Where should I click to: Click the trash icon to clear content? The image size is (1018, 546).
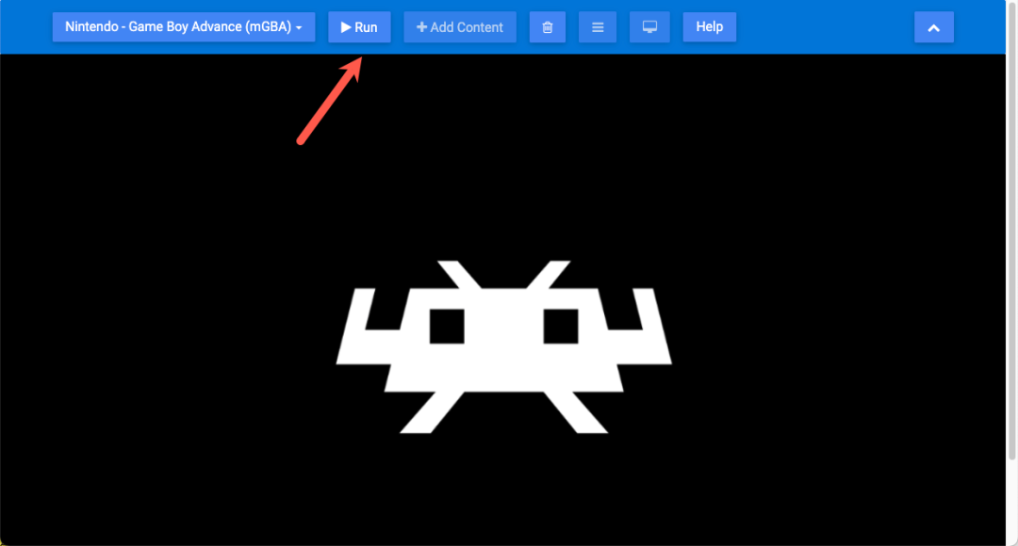(x=548, y=27)
